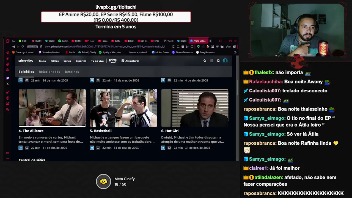The width and height of the screenshot is (352, 198).
Task: Open the Painel | Cinefy bookmark
Action: (x=87, y=52)
